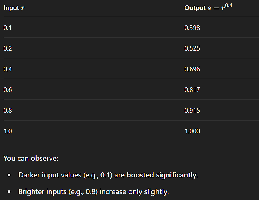Select the input value 0.6 cell
The width and height of the screenshot is (259, 200).
[7, 90]
